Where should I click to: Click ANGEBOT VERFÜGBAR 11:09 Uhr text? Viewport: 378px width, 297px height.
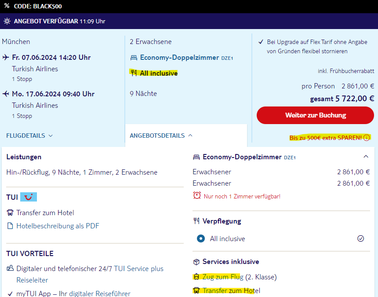tap(59, 21)
